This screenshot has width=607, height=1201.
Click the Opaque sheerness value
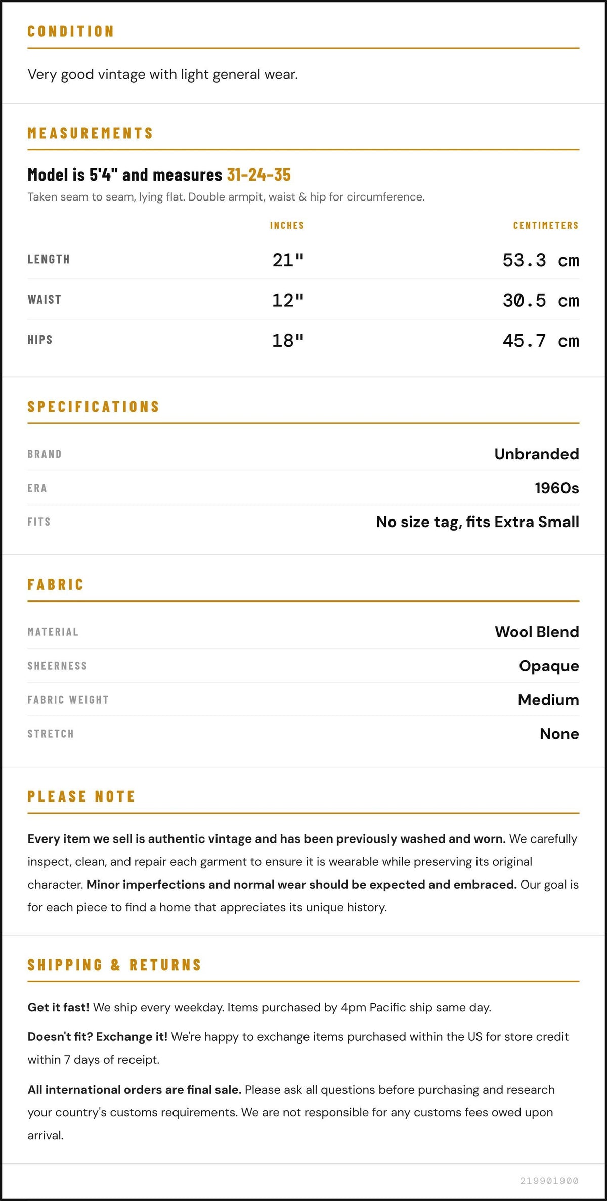click(x=549, y=666)
